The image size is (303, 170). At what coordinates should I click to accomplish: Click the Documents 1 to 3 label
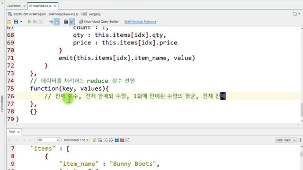pyautogui.click(x=76, y=140)
